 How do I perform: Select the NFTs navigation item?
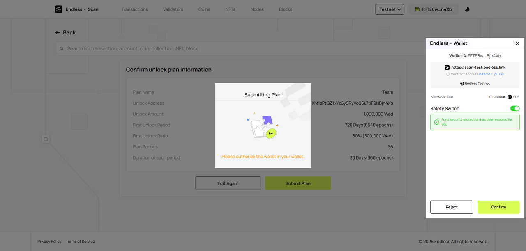(x=230, y=9)
